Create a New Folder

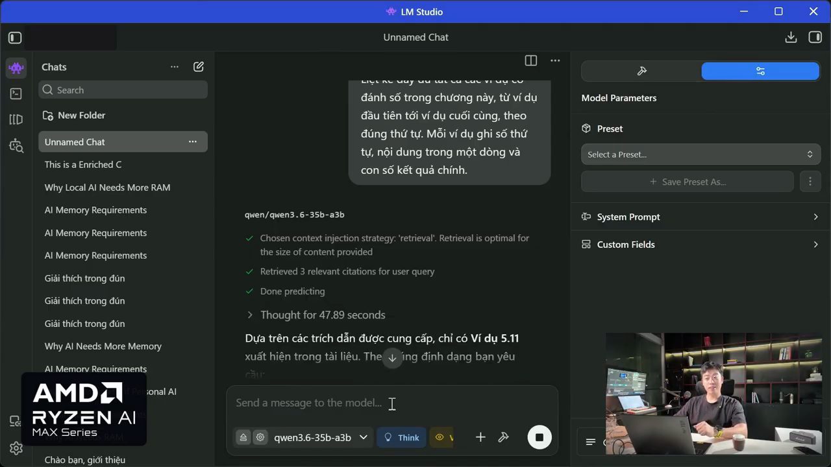74,115
